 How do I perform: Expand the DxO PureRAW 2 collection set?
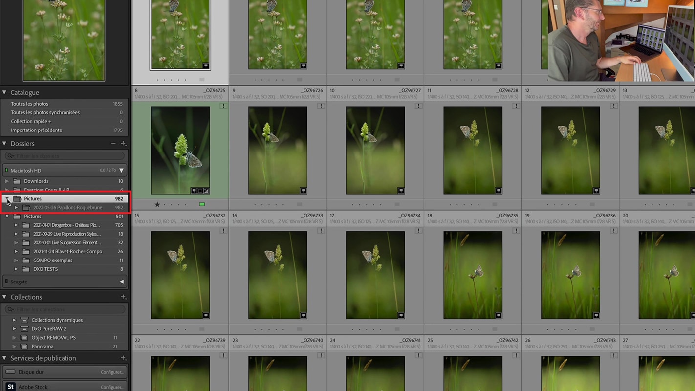[x=15, y=329]
